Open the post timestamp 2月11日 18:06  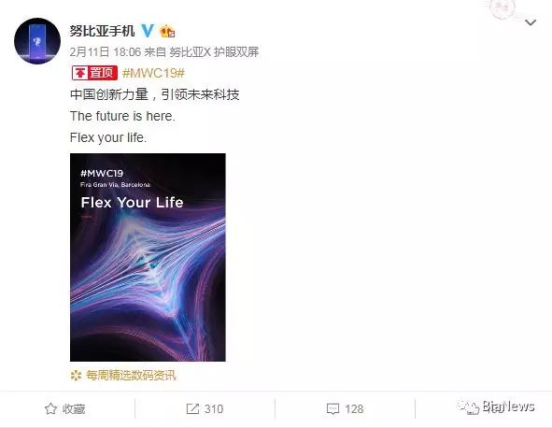[x=106, y=52]
